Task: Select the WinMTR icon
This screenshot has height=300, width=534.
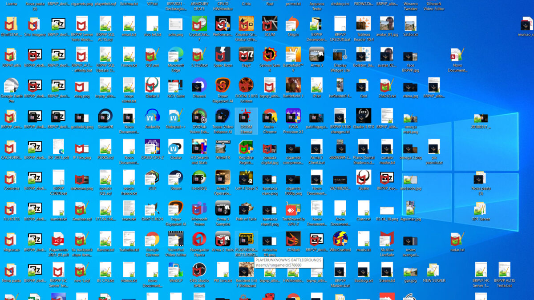Action: coord(222,147)
